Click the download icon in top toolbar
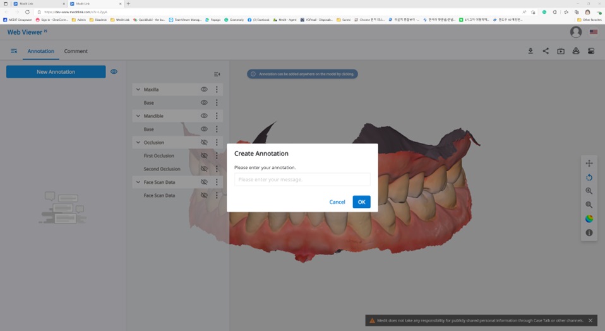 pyautogui.click(x=530, y=51)
